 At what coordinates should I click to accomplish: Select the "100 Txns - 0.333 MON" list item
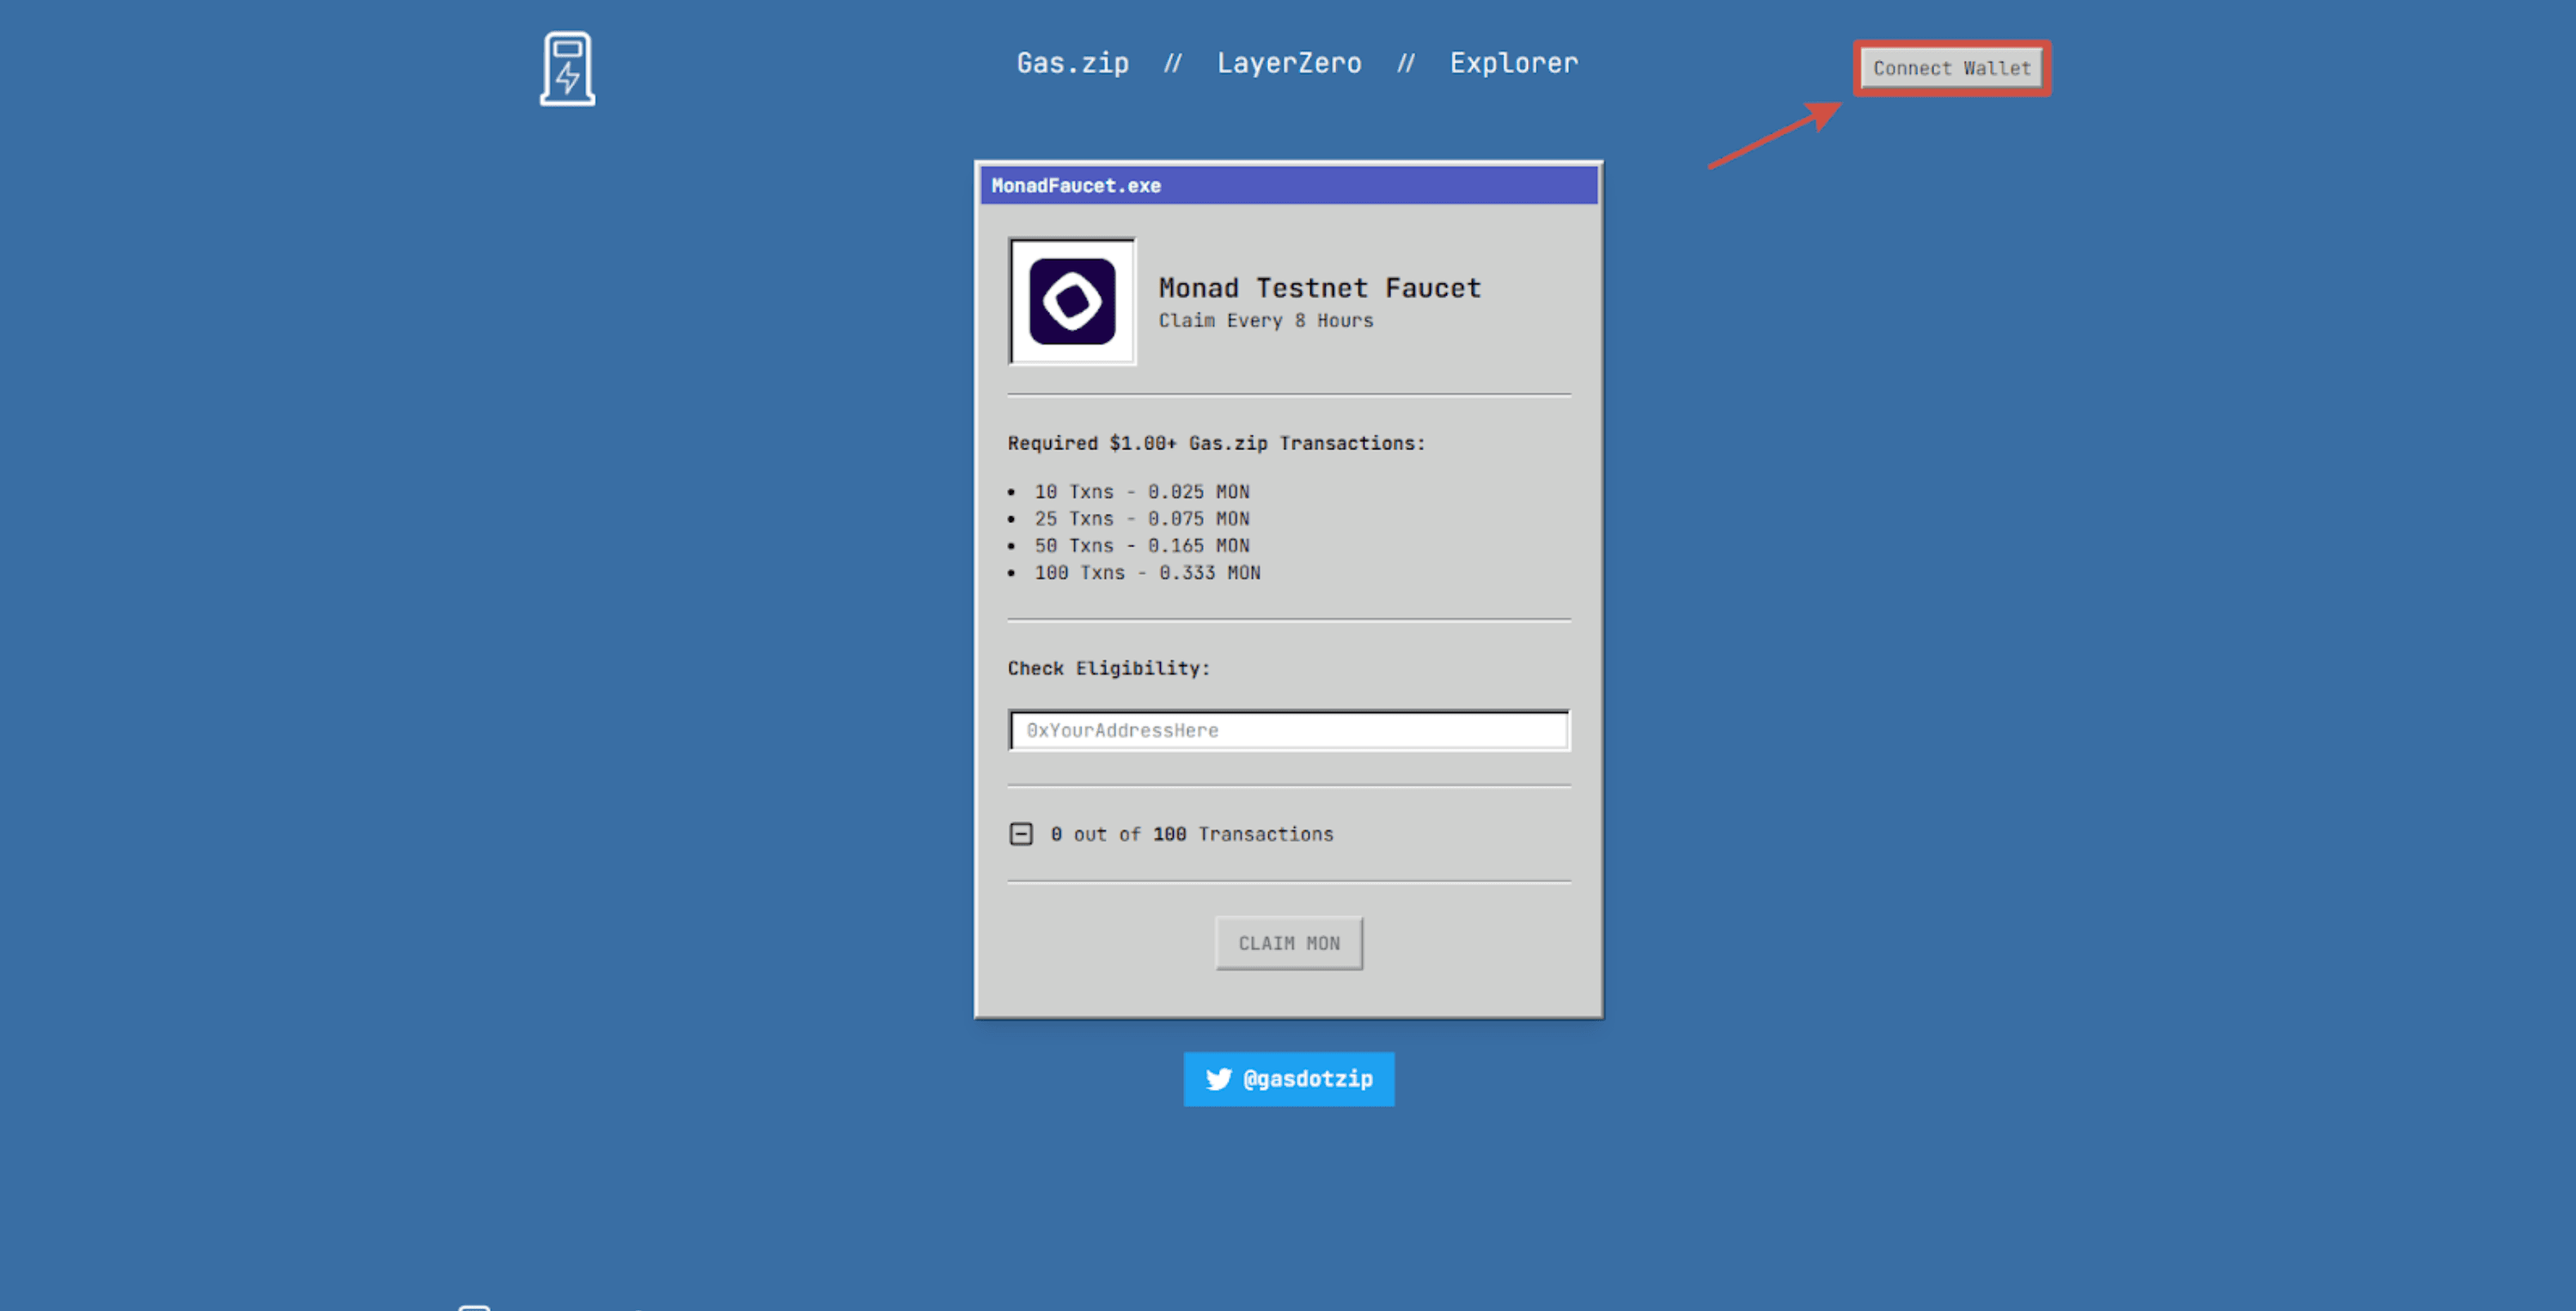(x=1147, y=573)
